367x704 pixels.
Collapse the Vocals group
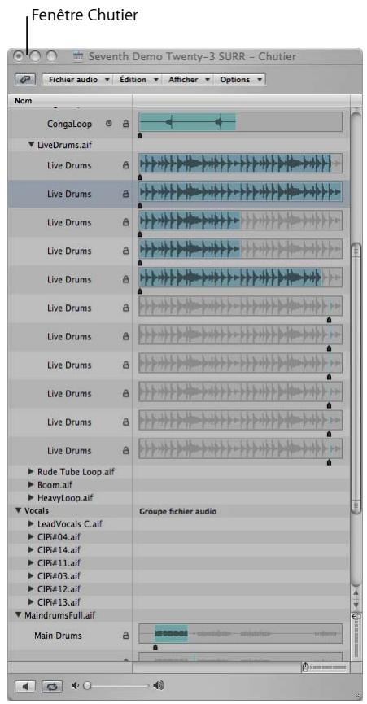19,510
